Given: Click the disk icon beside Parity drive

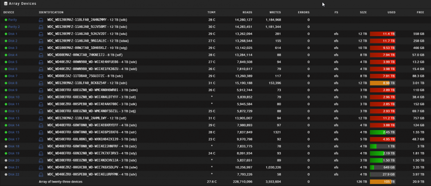Looking at the screenshot, I should [41, 20].
